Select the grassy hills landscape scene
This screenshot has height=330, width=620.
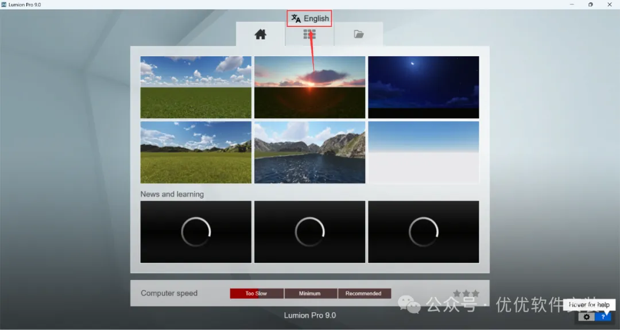click(x=196, y=152)
